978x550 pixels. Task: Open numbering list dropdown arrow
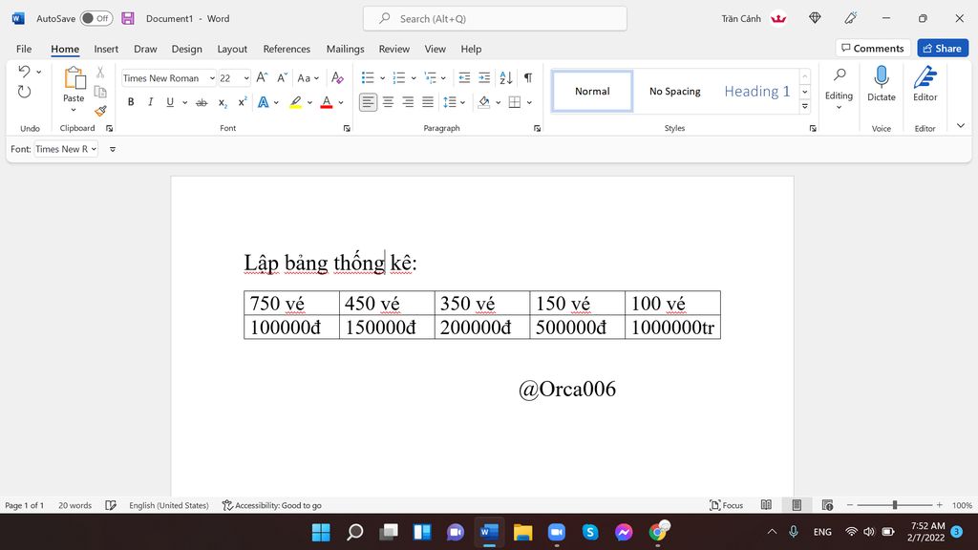click(x=413, y=78)
